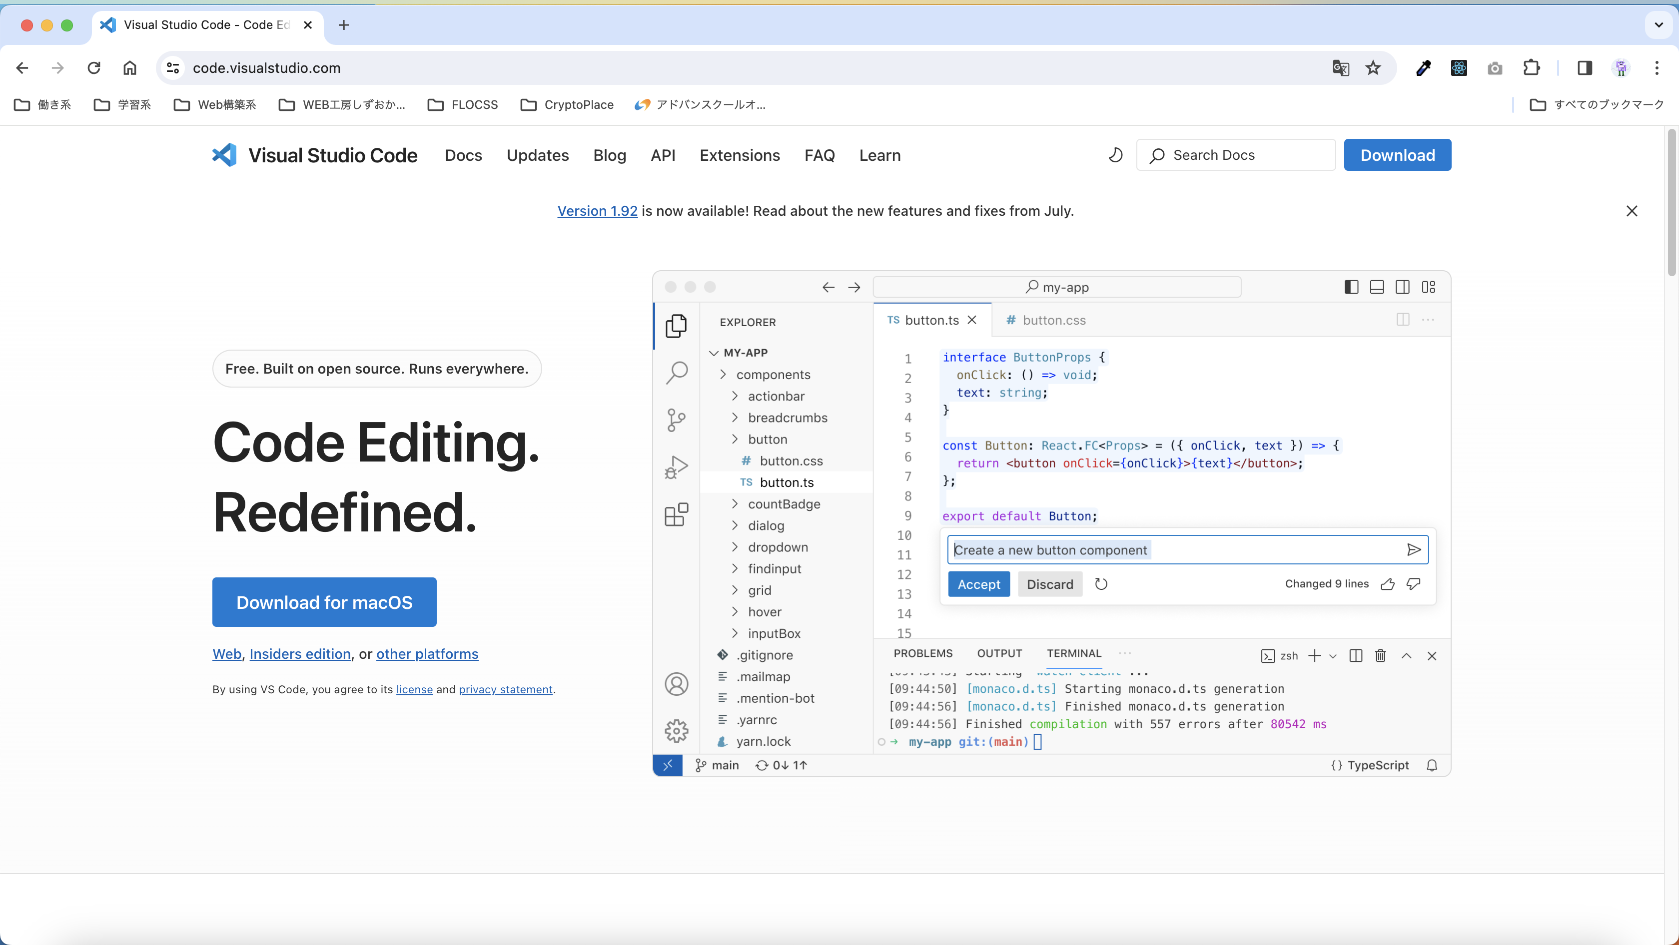Screen dimensions: 1679x945
Task: Click Download for macOS button
Action: tap(324, 602)
